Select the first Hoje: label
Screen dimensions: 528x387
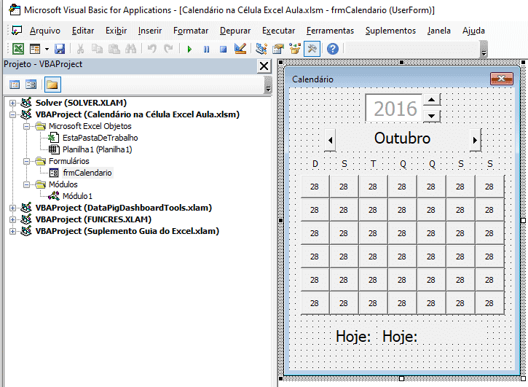(353, 337)
